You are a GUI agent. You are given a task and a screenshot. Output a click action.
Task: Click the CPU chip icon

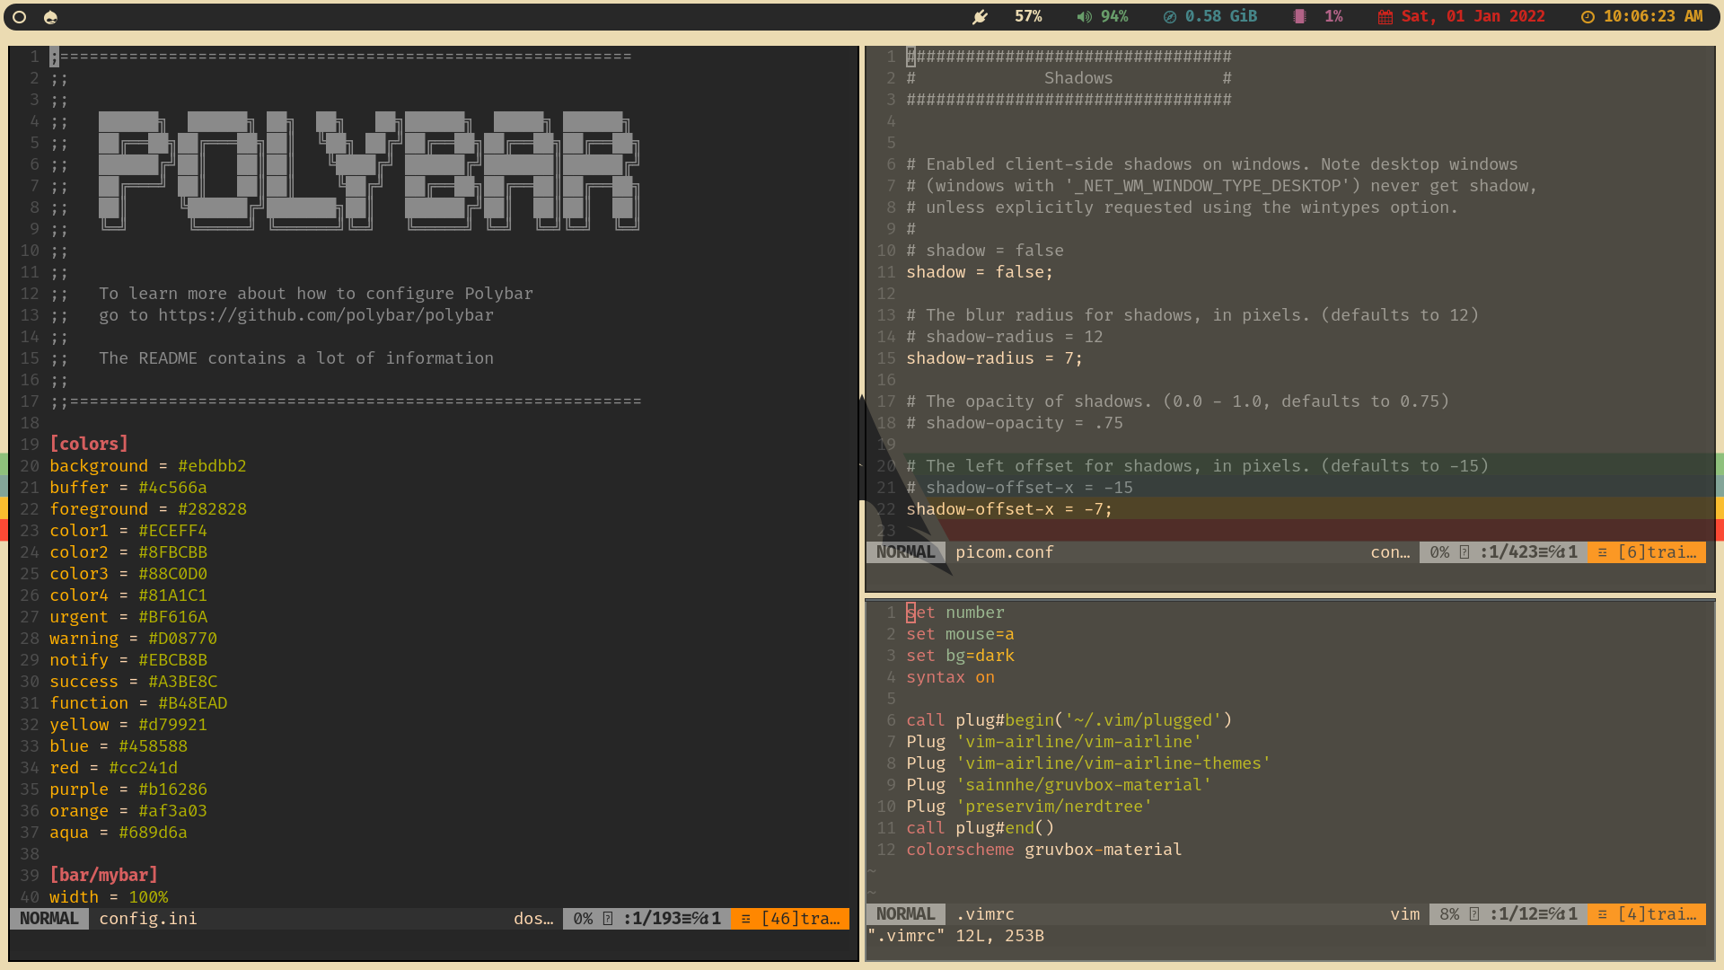(1299, 17)
